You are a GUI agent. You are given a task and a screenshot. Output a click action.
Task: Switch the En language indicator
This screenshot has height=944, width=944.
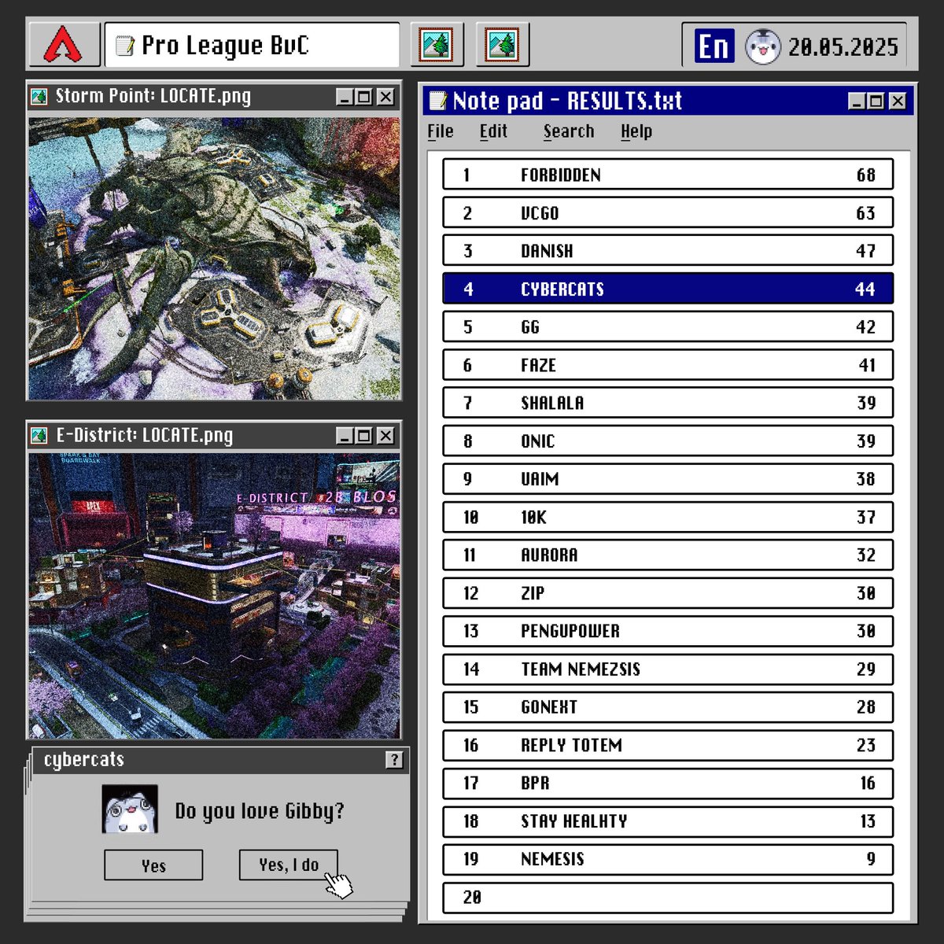714,46
